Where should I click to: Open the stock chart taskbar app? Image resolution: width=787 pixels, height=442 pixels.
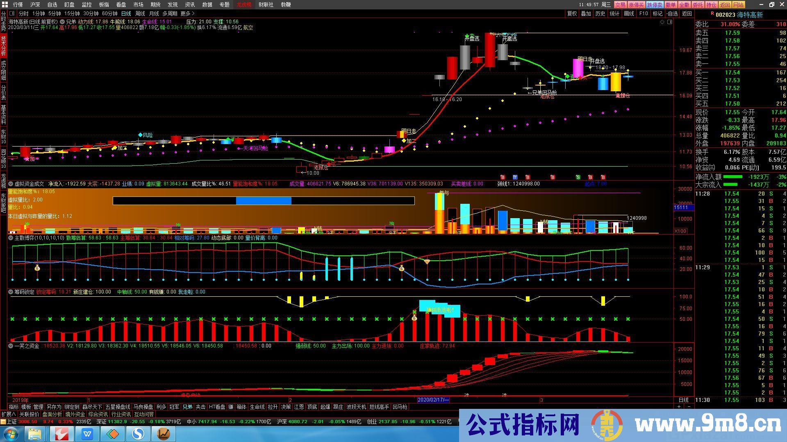(163, 434)
